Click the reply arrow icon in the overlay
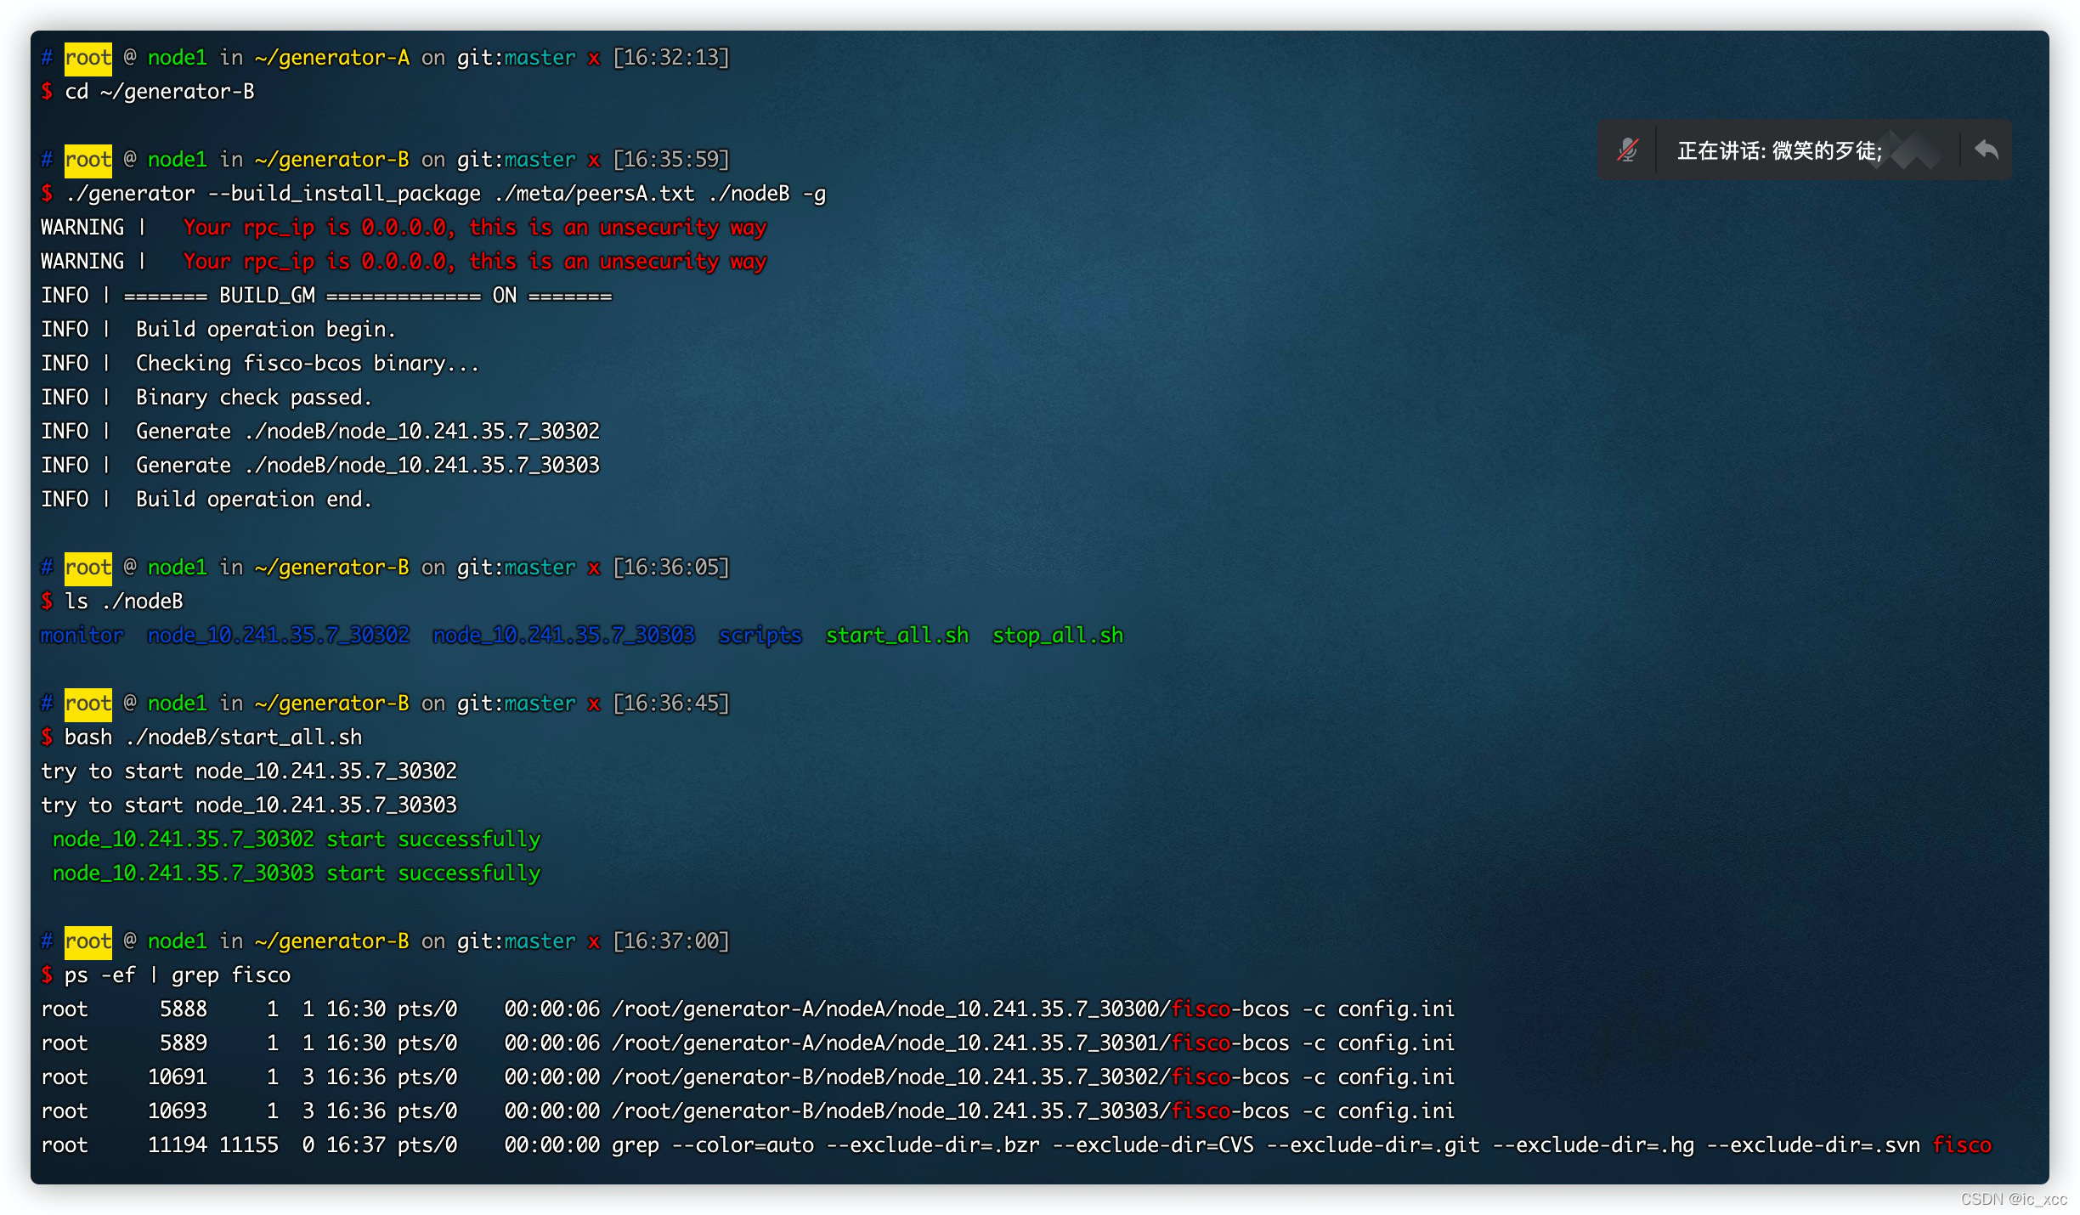The image size is (2080, 1215). click(1986, 150)
